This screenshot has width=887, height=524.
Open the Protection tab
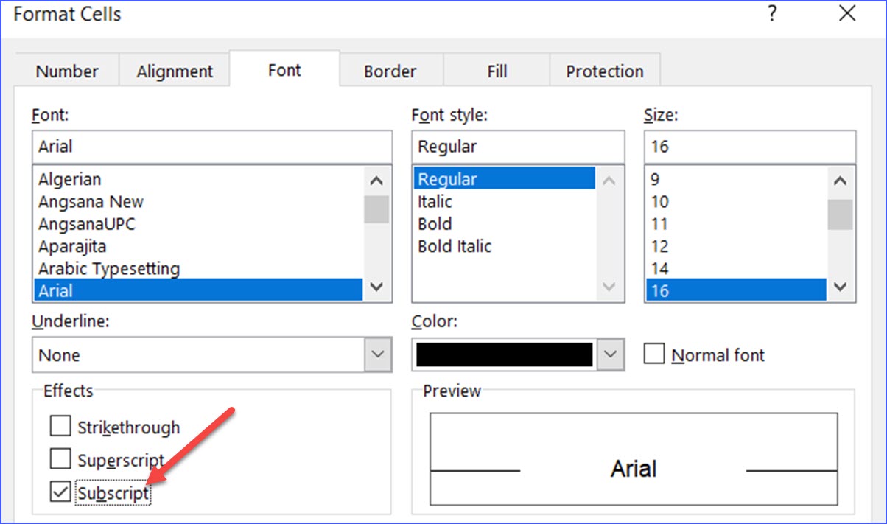point(605,71)
